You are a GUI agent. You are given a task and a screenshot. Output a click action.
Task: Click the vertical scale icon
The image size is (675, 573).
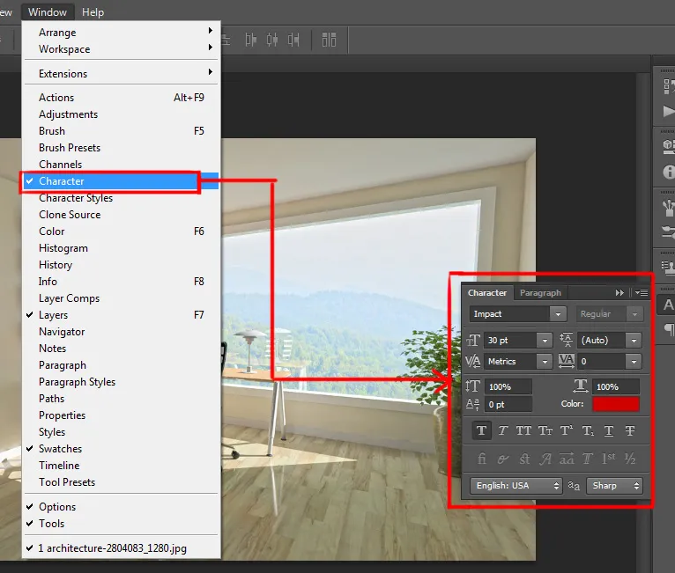point(472,386)
